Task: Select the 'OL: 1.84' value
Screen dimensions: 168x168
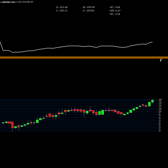Action: [x=115, y=14]
